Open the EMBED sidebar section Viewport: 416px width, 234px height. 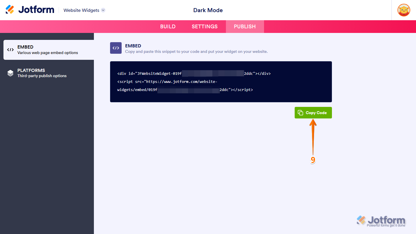[x=49, y=50]
